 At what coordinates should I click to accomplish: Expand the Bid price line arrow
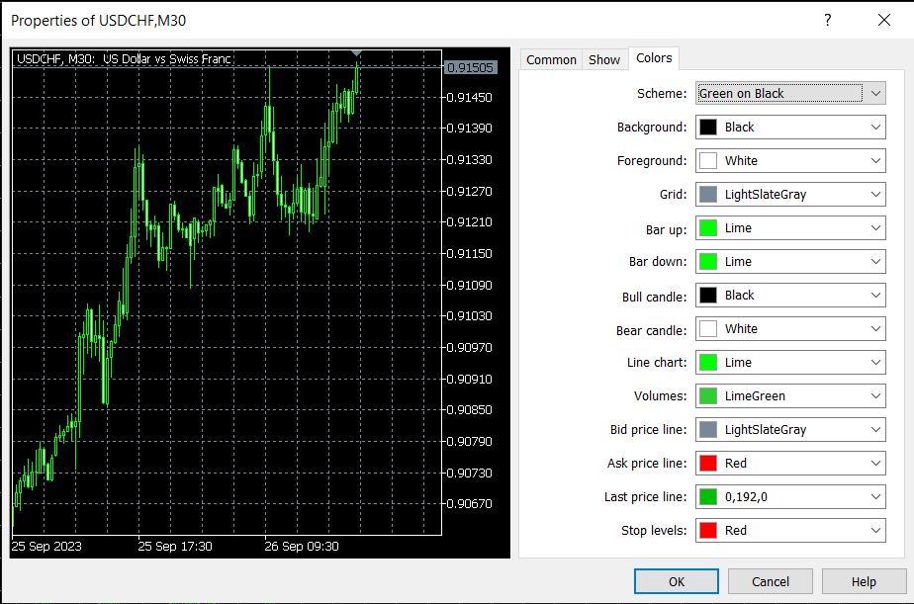875,430
